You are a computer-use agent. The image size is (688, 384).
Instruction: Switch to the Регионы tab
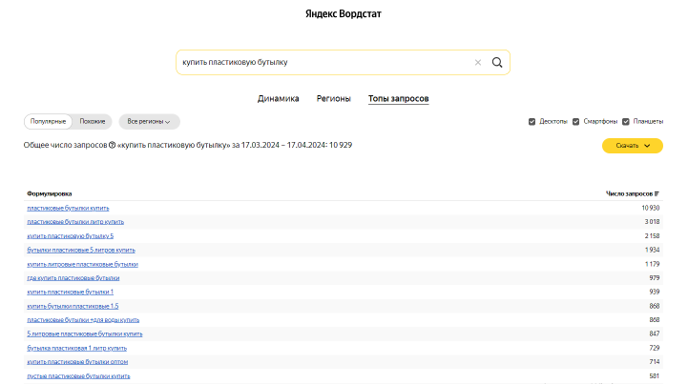333,99
